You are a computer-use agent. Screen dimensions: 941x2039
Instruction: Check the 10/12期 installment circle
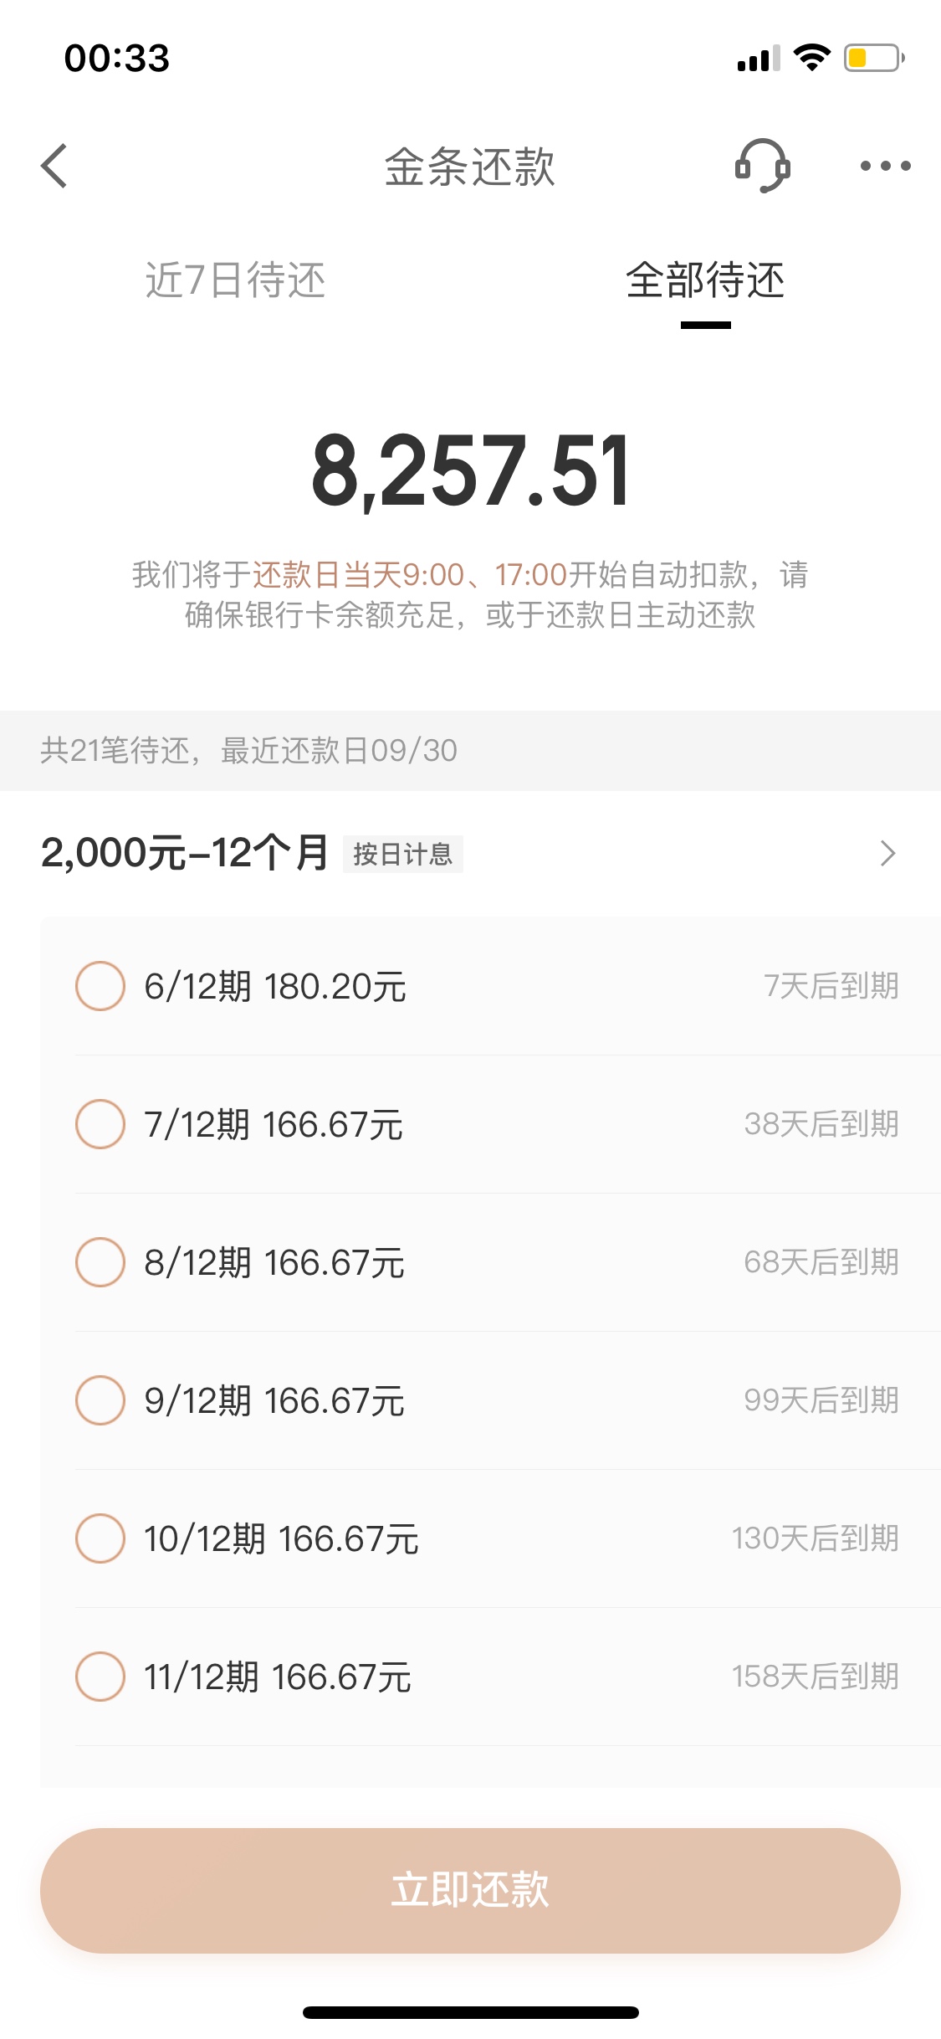click(100, 1538)
